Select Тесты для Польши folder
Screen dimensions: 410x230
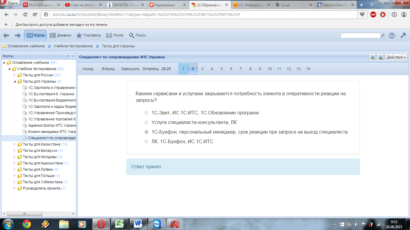click(39, 176)
